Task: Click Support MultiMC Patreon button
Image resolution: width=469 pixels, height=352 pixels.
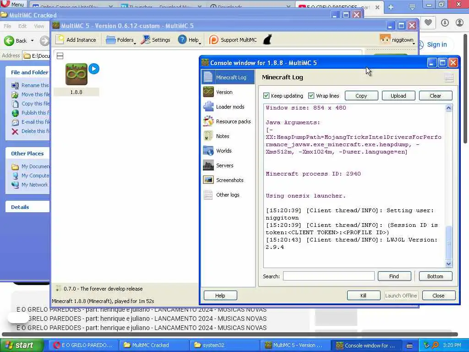Action: [233, 40]
